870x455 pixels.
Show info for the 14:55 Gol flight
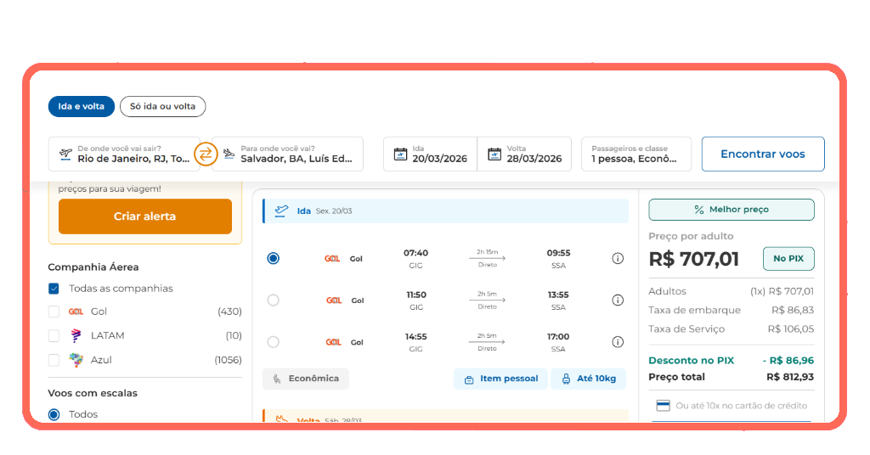click(x=618, y=342)
